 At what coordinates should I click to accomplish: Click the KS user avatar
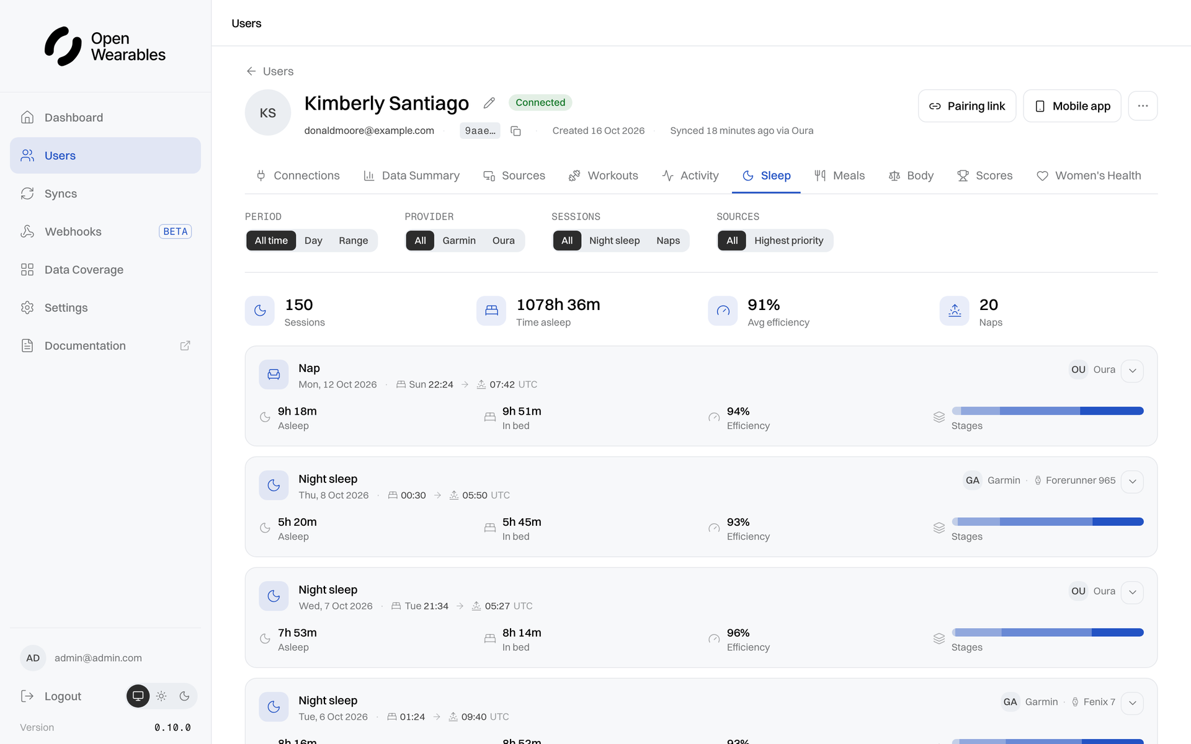pos(268,113)
